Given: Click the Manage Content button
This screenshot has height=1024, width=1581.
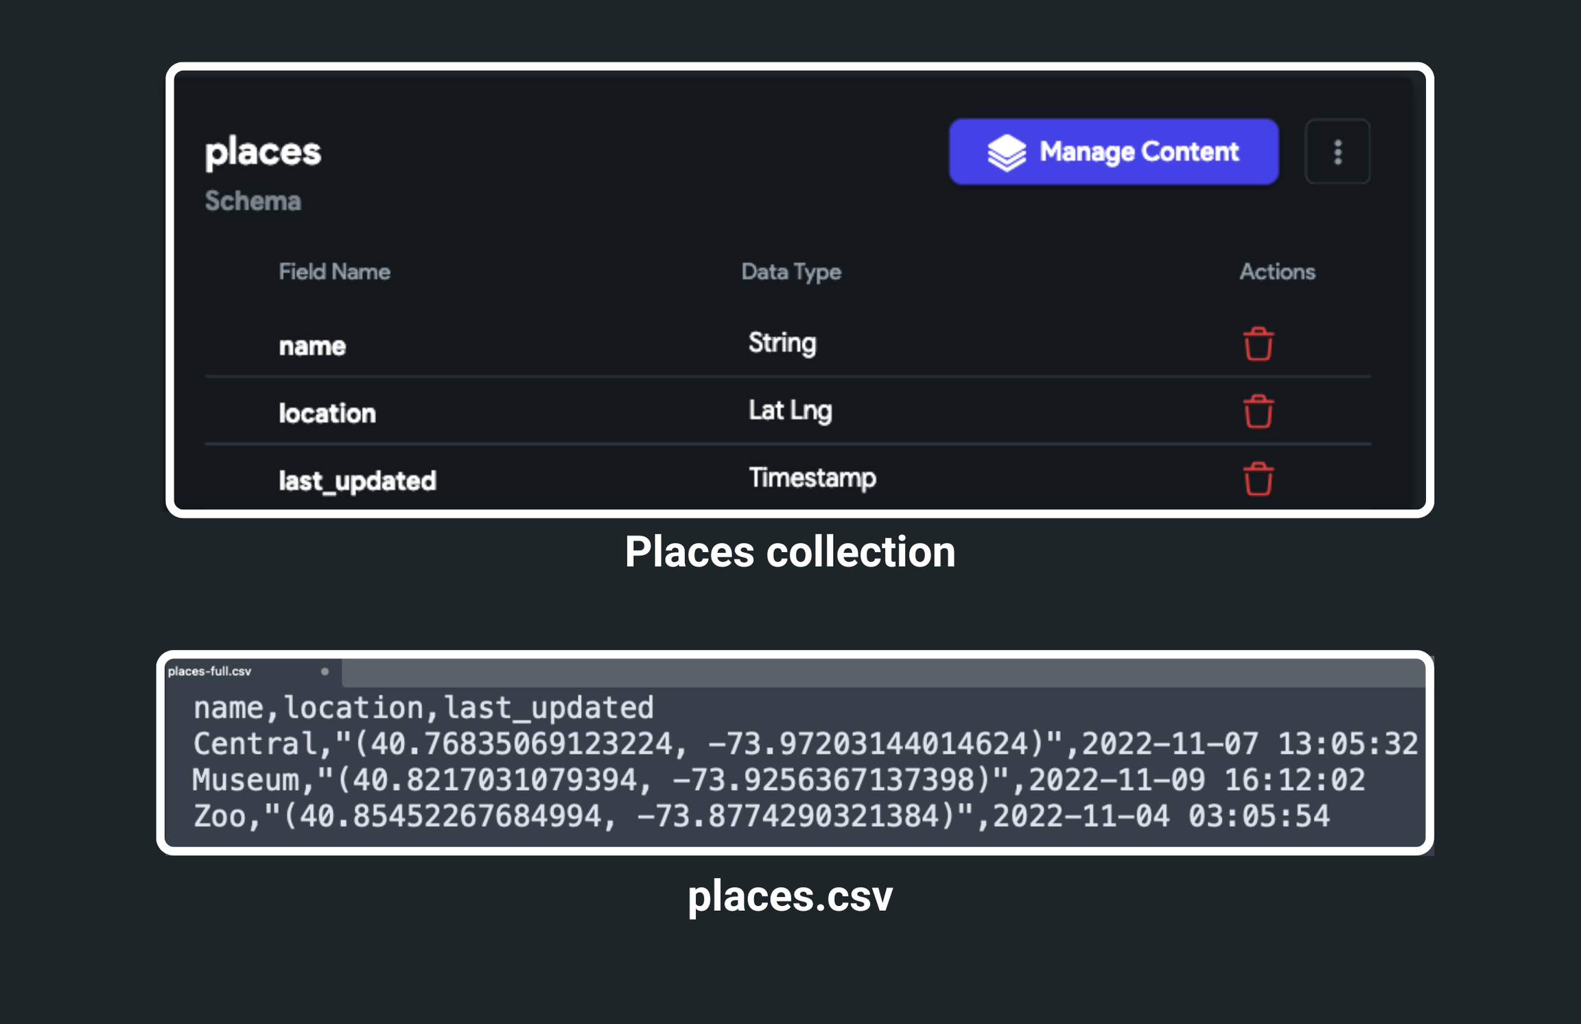Looking at the screenshot, I should point(1113,152).
